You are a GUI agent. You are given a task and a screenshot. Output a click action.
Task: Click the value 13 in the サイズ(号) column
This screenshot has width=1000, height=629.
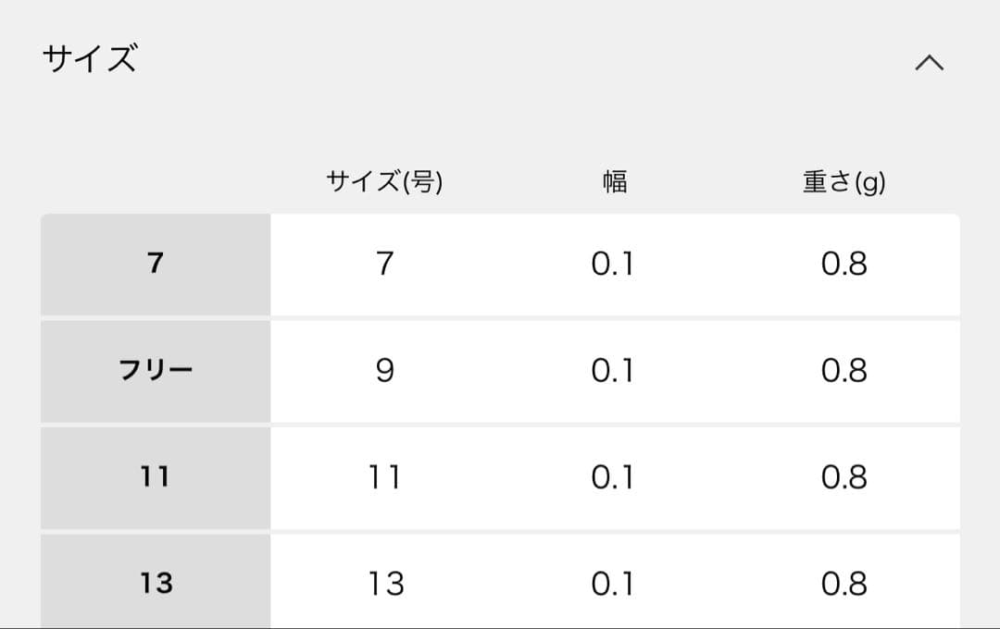coord(387,583)
